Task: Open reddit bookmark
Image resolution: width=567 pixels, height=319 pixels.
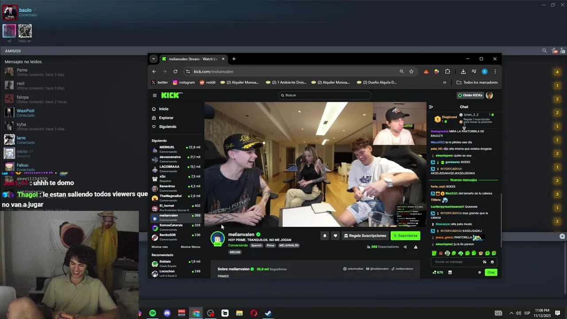Action: pyautogui.click(x=207, y=82)
